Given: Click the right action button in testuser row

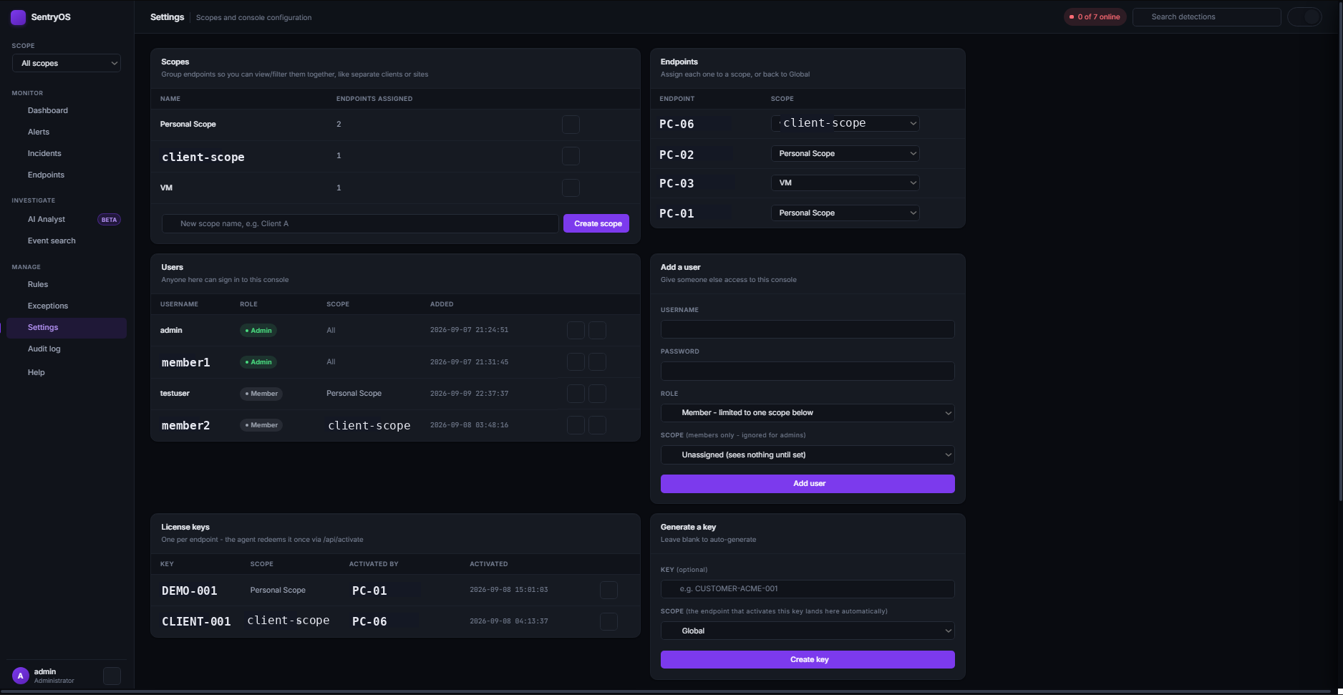Looking at the screenshot, I should pos(597,394).
